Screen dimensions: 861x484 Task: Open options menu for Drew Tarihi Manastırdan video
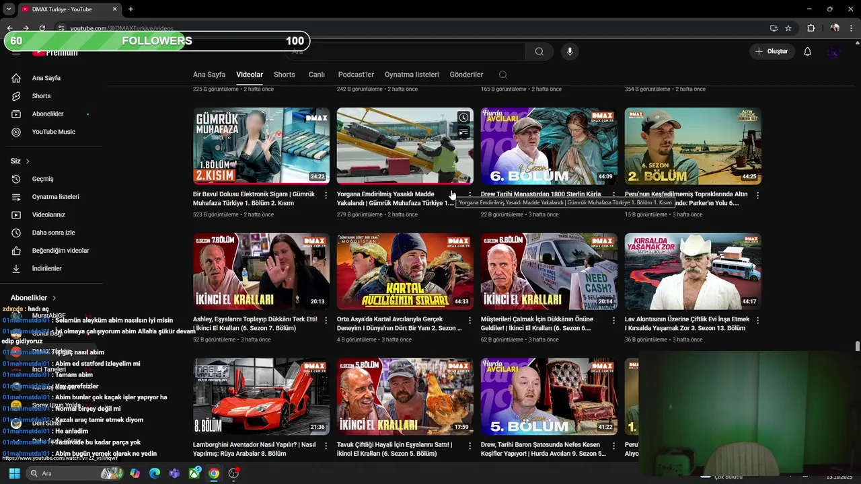(613, 196)
